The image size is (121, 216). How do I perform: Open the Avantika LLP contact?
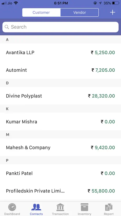60,53
